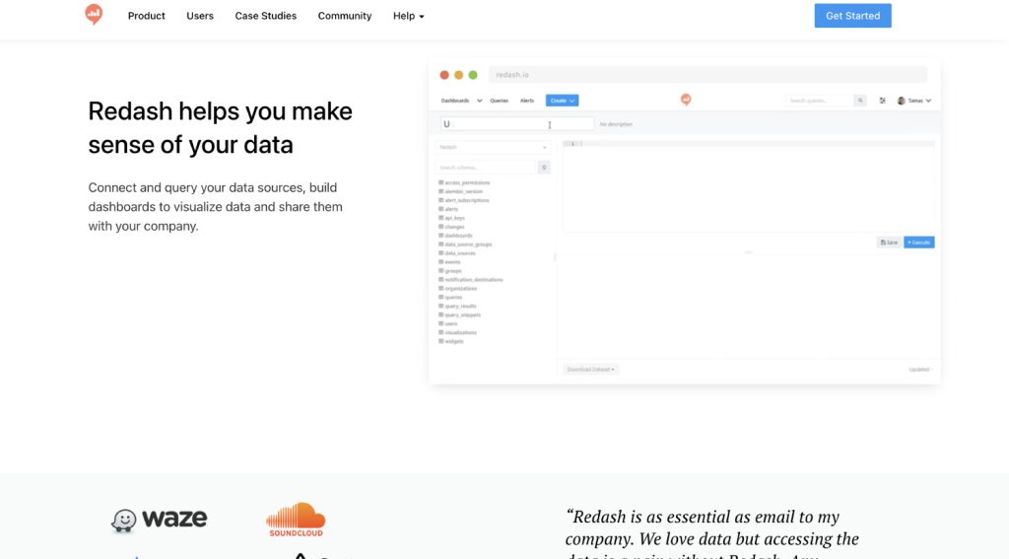Click the red window dot in the demo

[444, 75]
